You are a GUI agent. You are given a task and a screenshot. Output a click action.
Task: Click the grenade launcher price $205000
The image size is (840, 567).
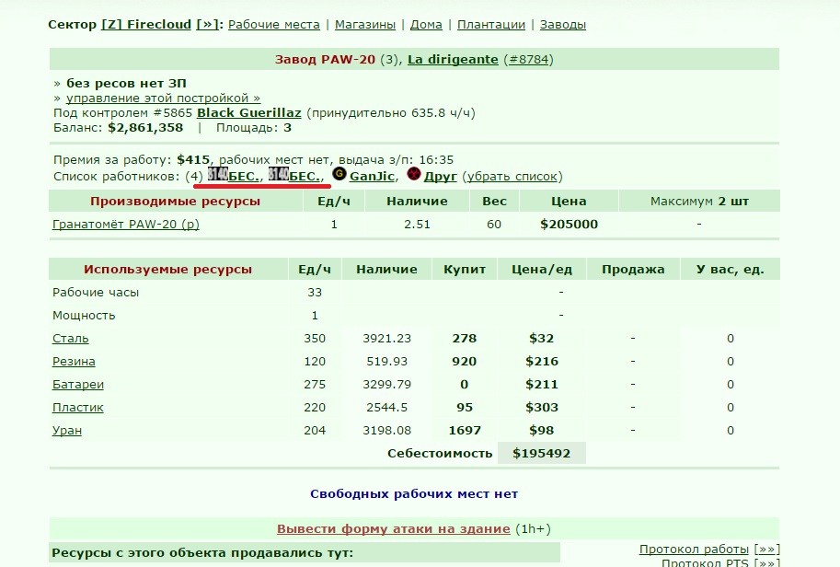569,225
